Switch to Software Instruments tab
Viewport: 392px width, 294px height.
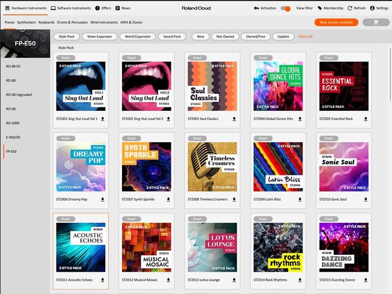pyautogui.click(x=71, y=8)
